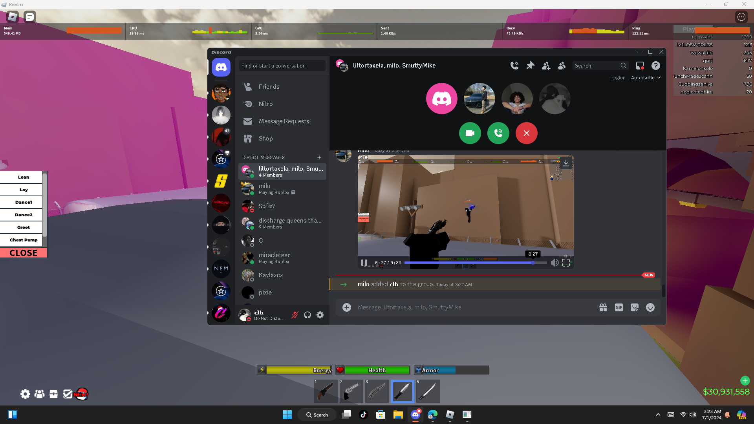Image resolution: width=754 pixels, height=424 pixels.
Task: Open Discord user settings gear
Action: 320,315
